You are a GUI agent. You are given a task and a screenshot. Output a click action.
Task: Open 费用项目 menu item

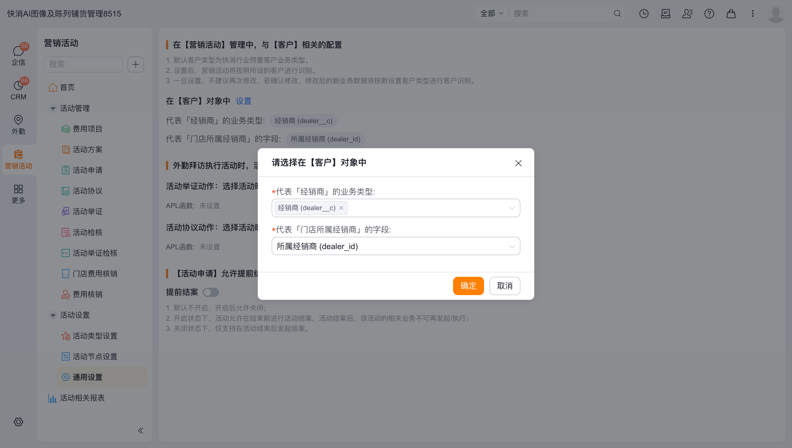(x=82, y=129)
